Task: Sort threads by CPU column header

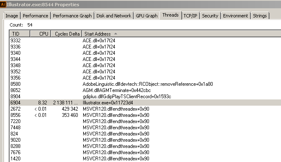Action: coord(41,34)
